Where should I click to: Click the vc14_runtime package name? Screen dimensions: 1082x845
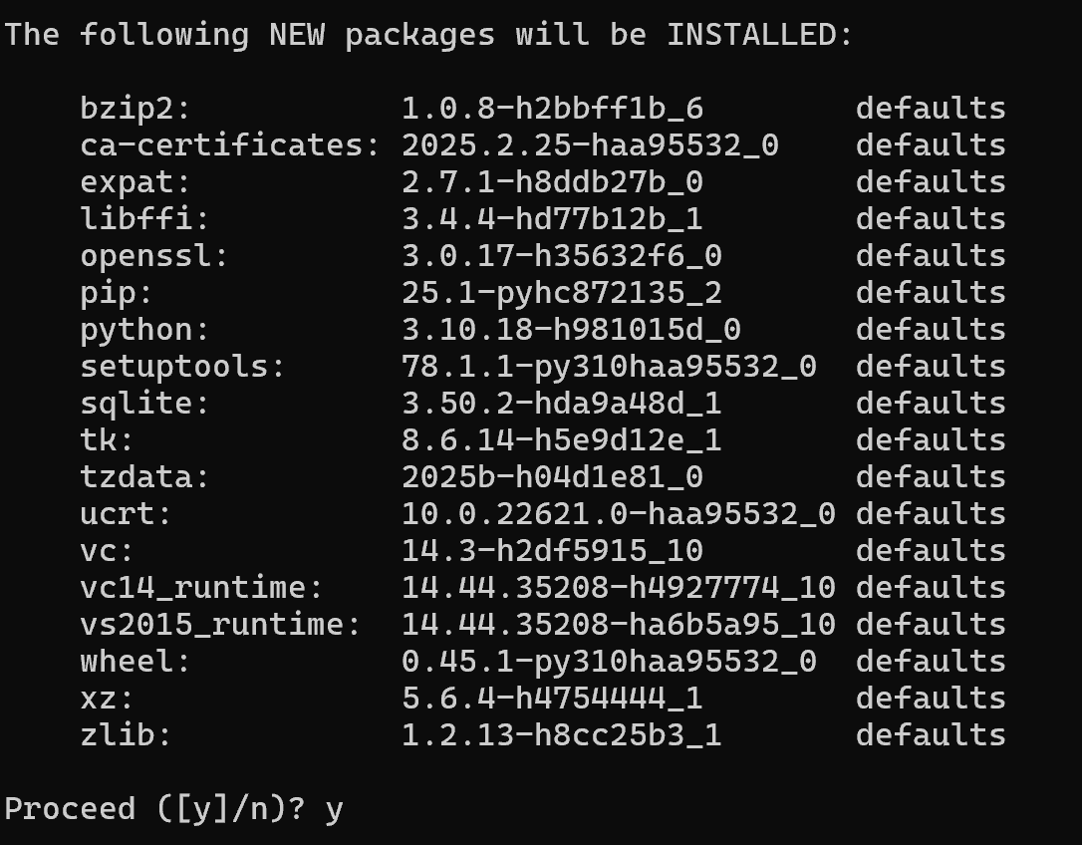(201, 588)
